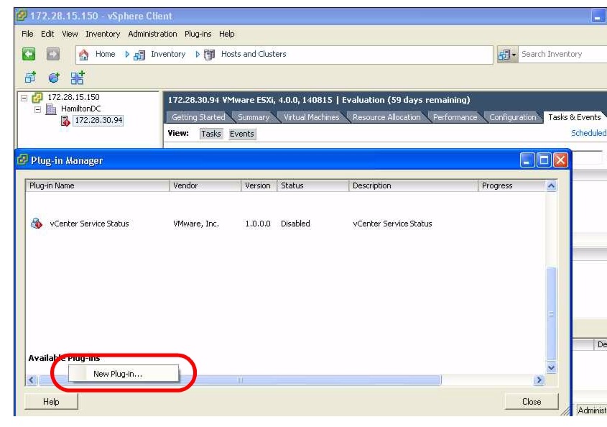
Task: Sort by Description column header
Action: tap(414, 185)
